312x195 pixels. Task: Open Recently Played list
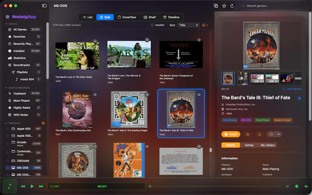click(x=24, y=44)
